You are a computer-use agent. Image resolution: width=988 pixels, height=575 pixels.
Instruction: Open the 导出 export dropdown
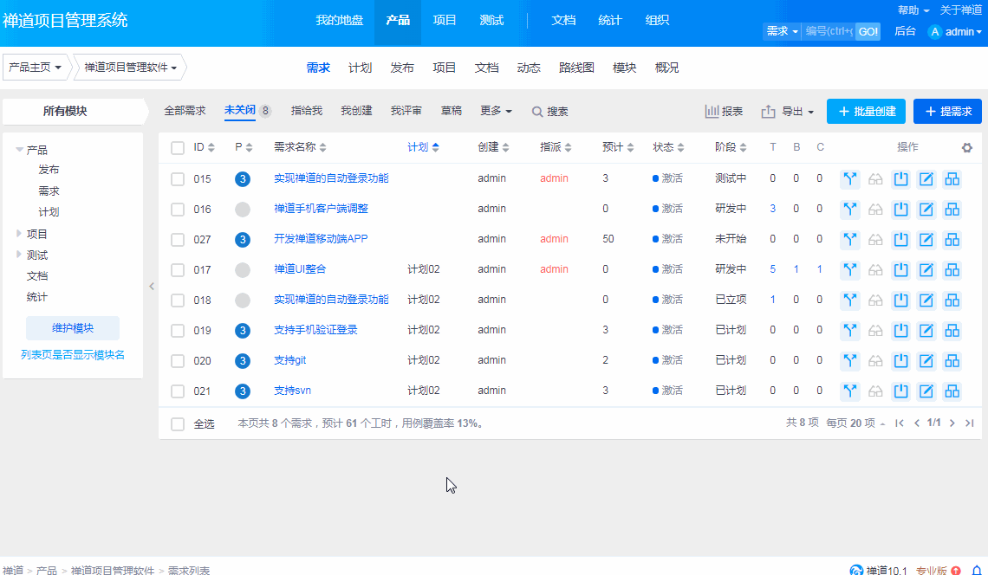(x=787, y=112)
